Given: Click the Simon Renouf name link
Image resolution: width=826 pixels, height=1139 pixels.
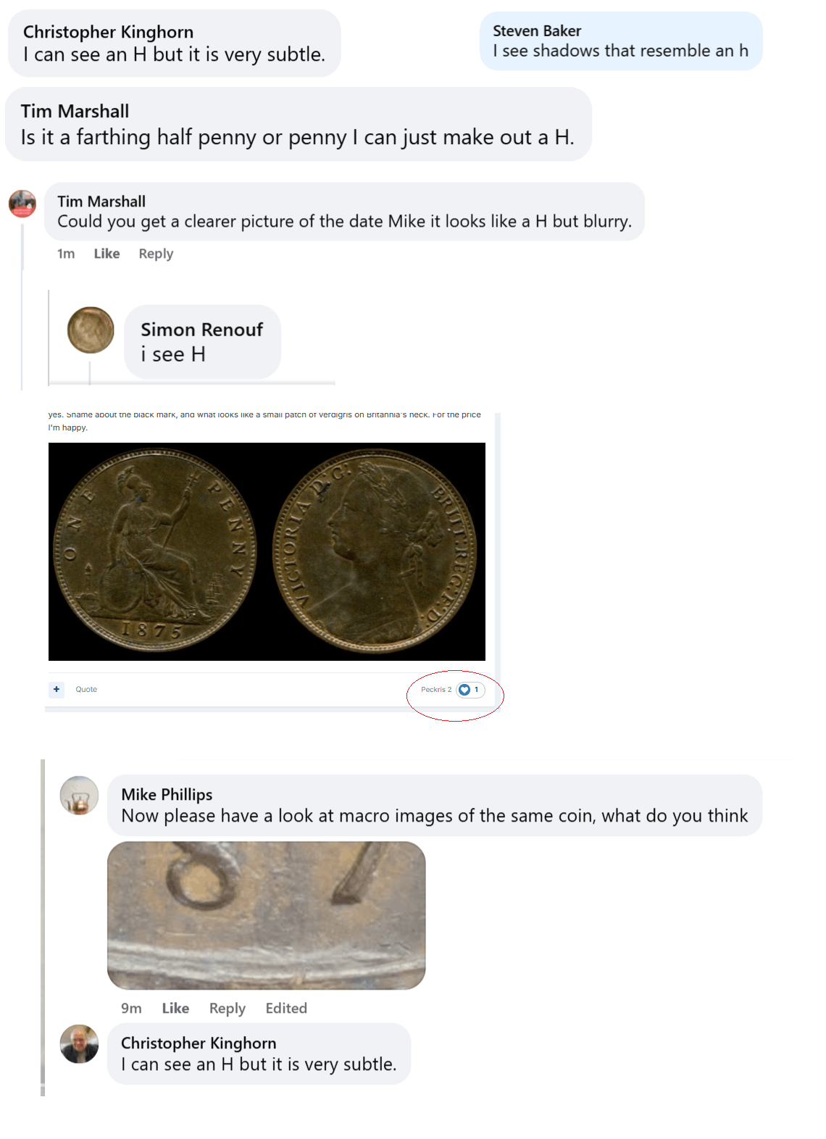Looking at the screenshot, I should point(201,330).
